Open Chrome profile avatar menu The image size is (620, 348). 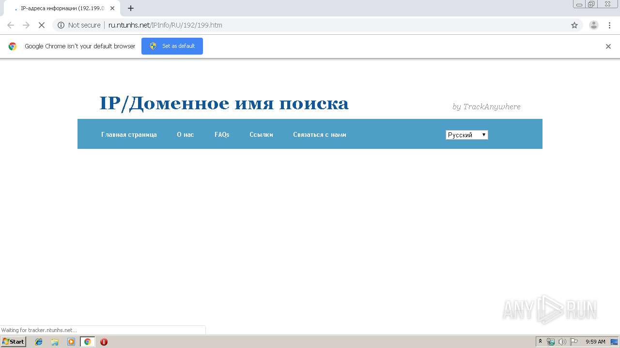(594, 25)
